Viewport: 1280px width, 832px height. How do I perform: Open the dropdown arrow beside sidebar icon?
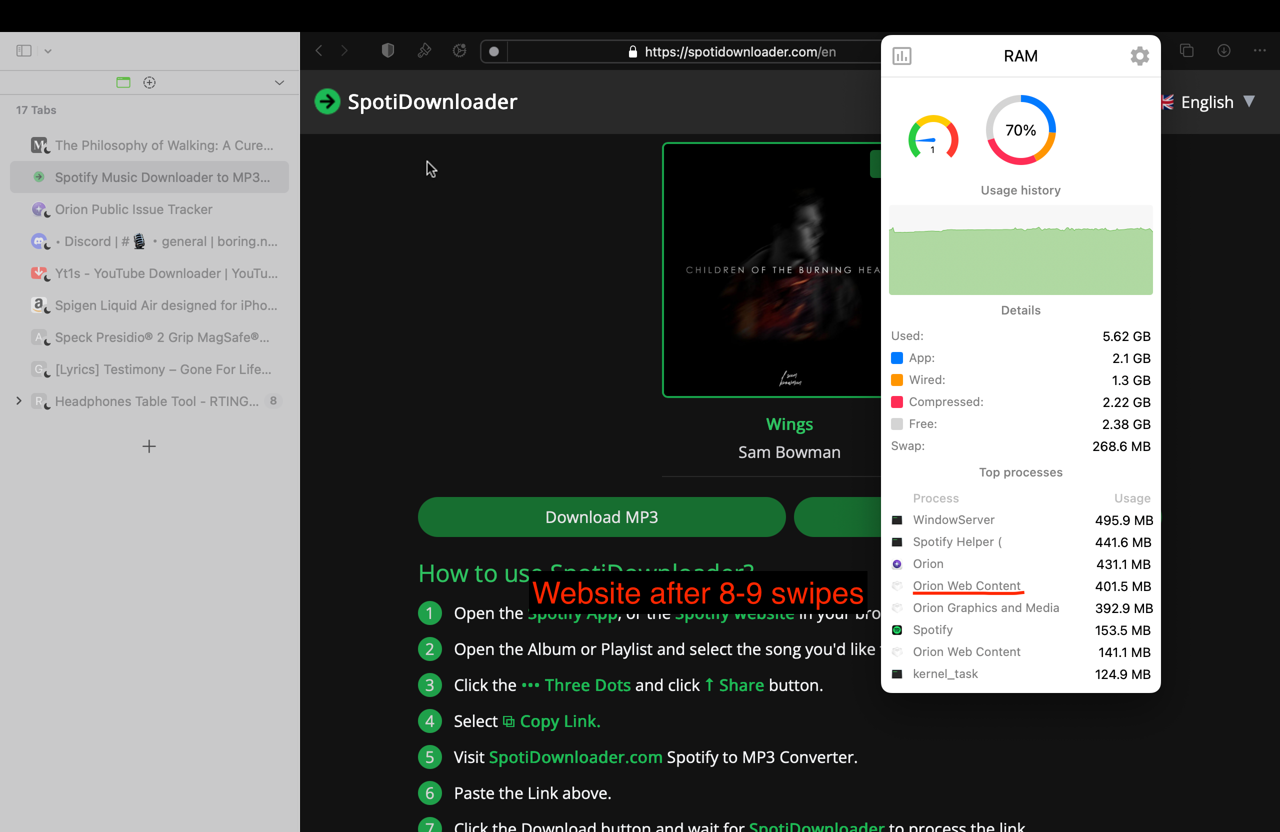[48, 51]
